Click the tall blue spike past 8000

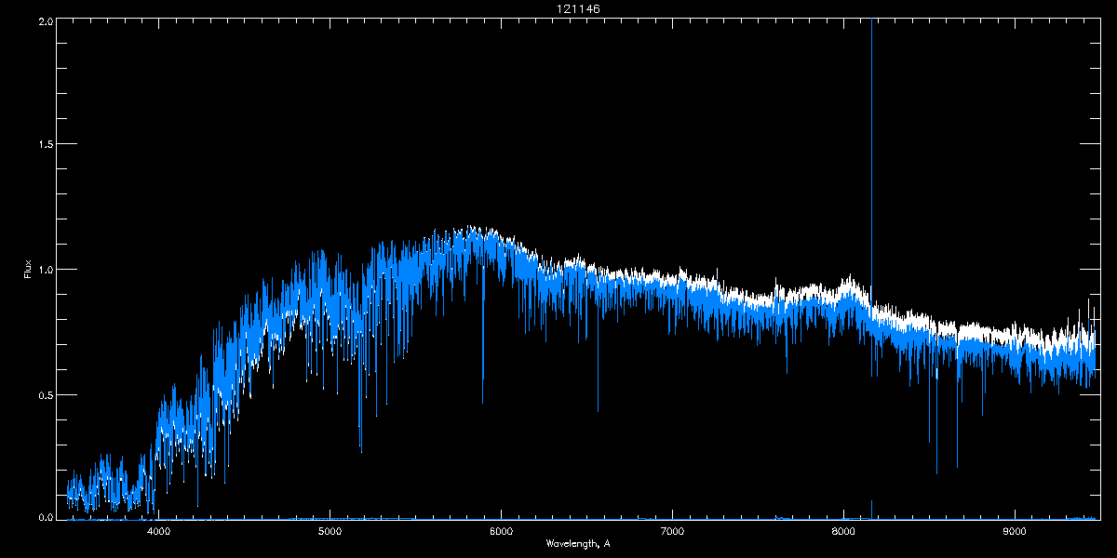871,139
